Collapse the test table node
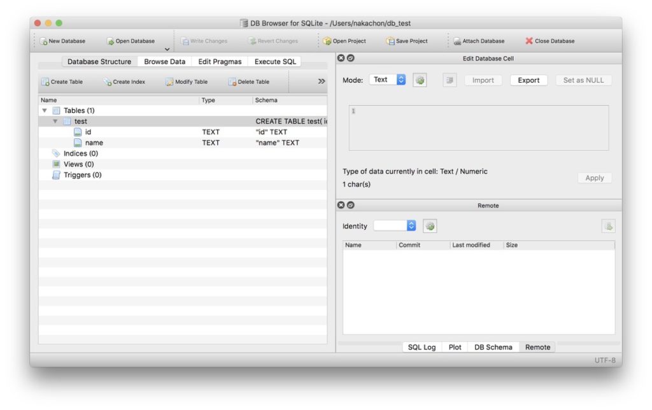Image resolution: width=652 pixels, height=410 pixels. tap(55, 122)
